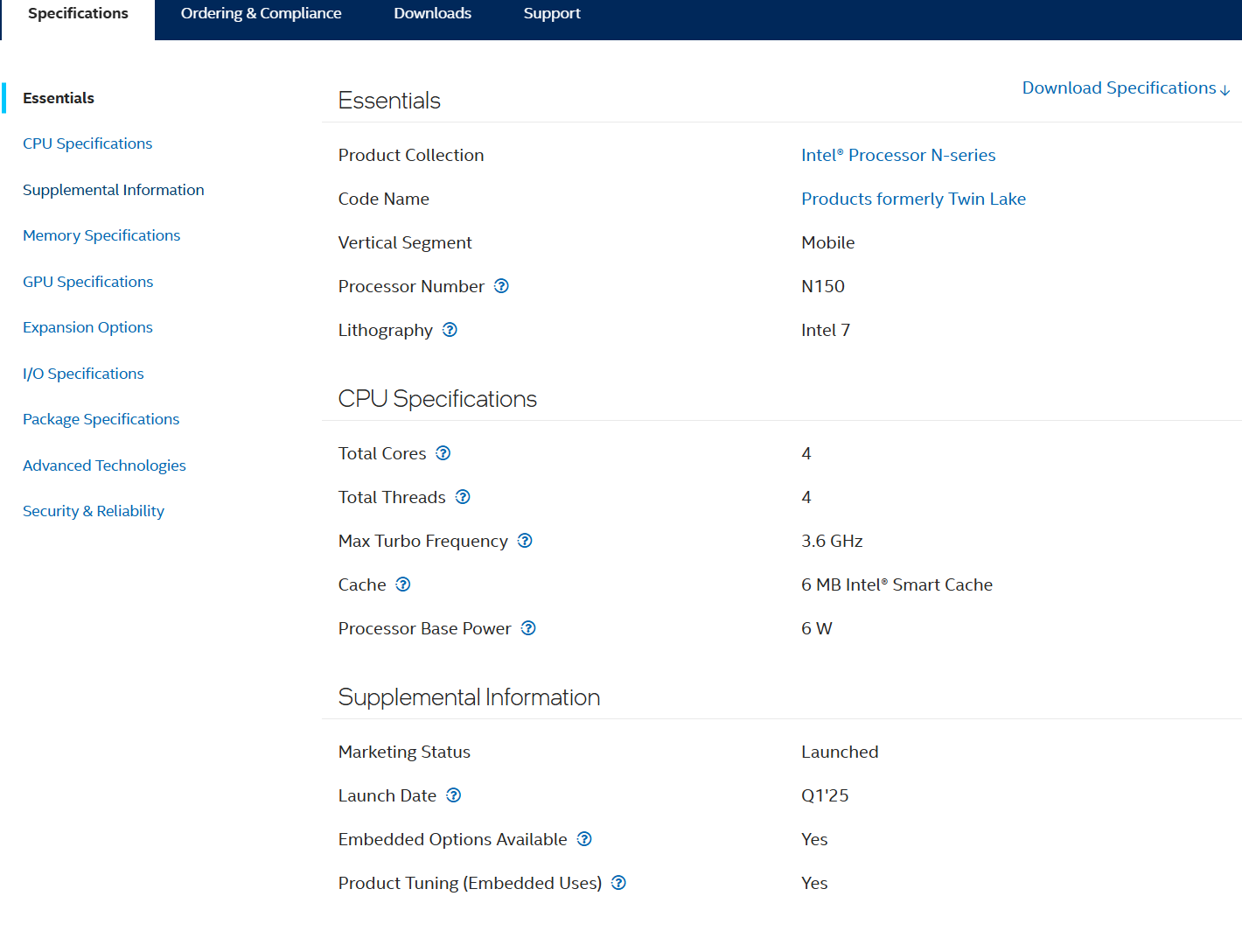Go to Memory Specifications section
This screenshot has width=1242, height=931.
101,235
